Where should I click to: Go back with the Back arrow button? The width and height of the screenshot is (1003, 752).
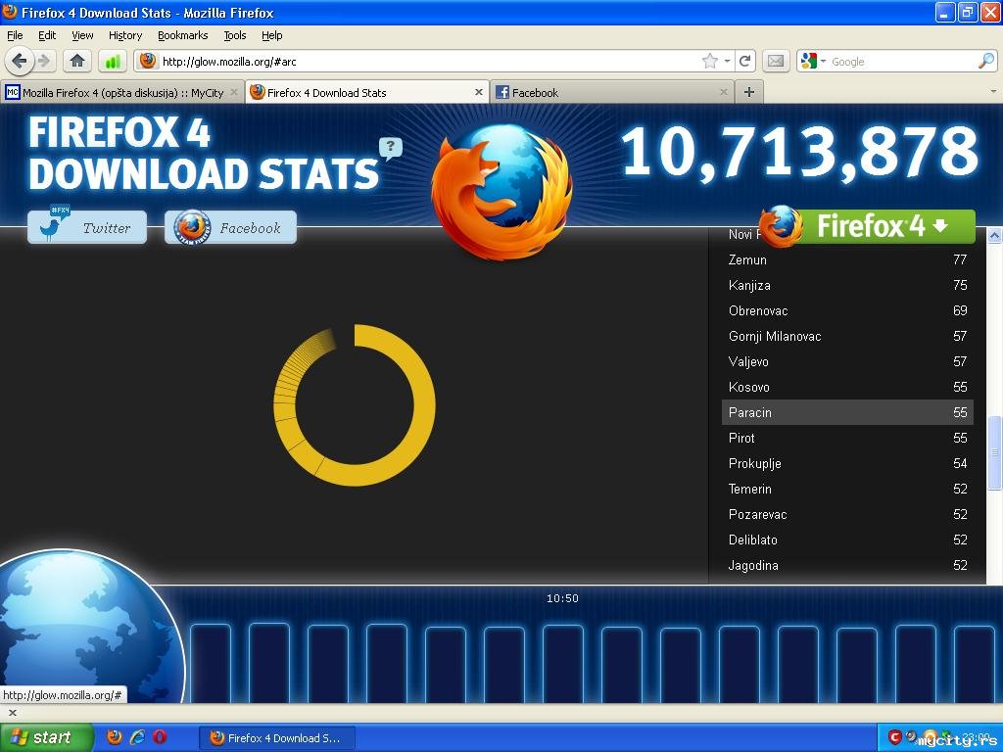click(20, 61)
